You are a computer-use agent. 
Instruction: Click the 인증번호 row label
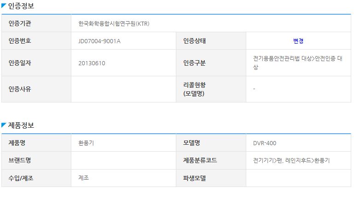click(x=36, y=41)
